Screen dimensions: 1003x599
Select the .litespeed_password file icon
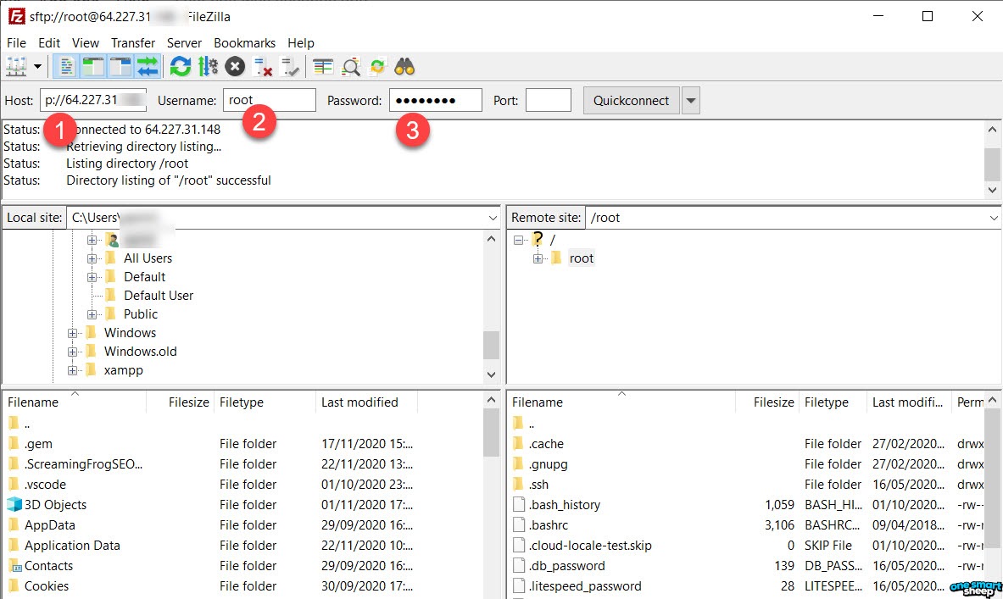click(x=519, y=586)
